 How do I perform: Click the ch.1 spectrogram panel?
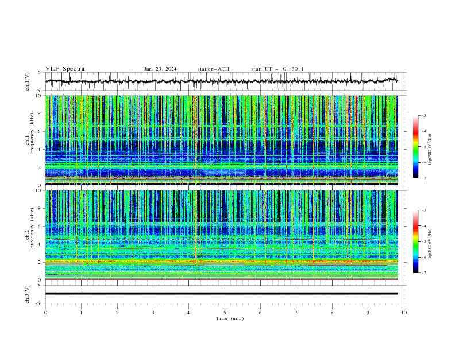click(221, 140)
